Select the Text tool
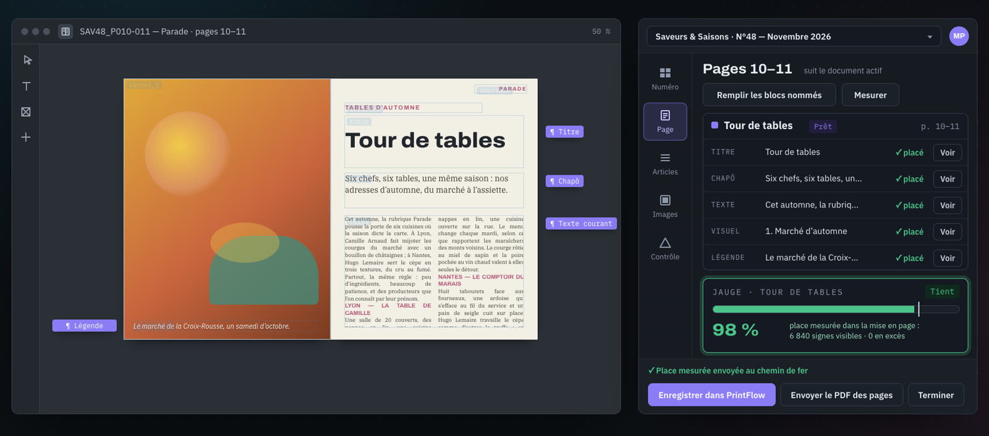Image resolution: width=989 pixels, height=436 pixels. [27, 86]
